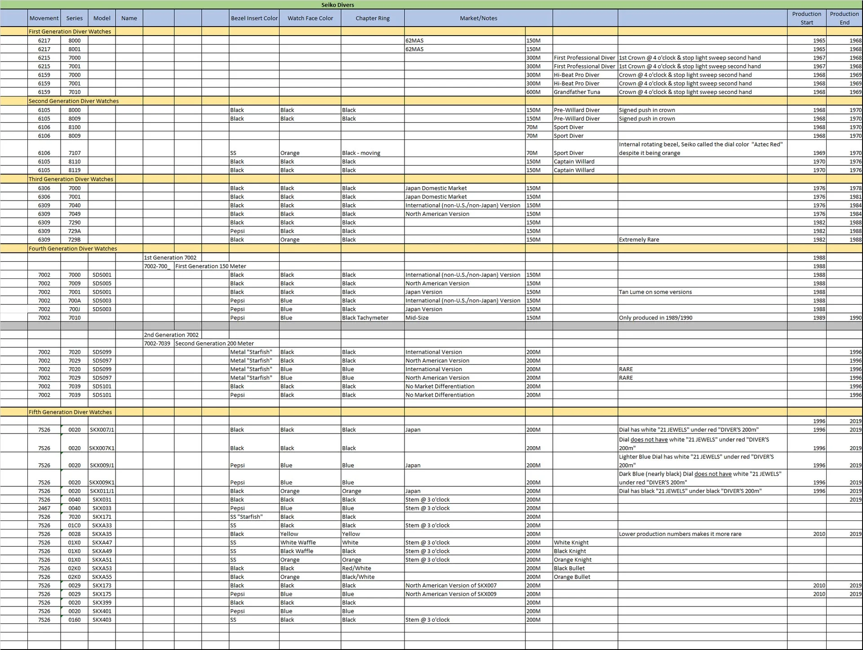Select the Production Start header
This screenshot has width=863, height=650.
pos(806,18)
